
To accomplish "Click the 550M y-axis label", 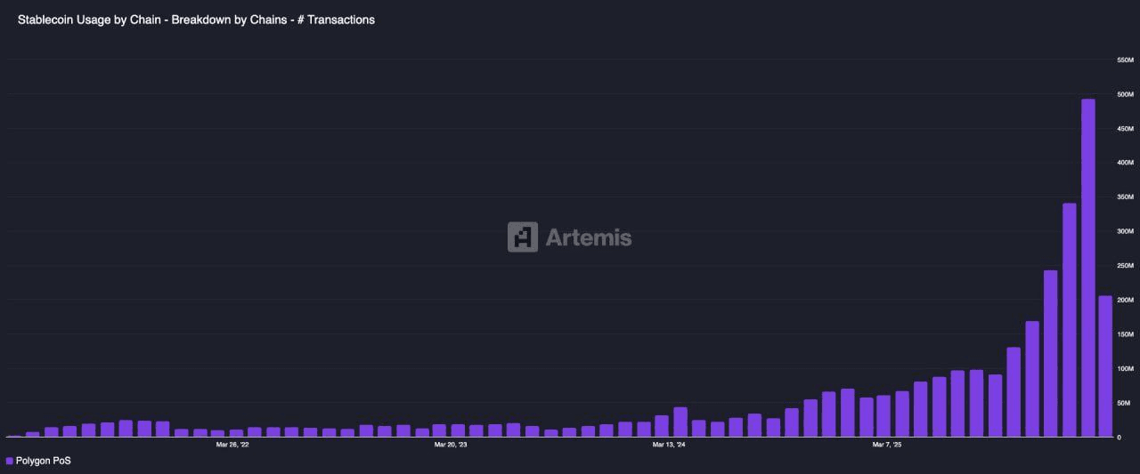I will pyautogui.click(x=1125, y=60).
